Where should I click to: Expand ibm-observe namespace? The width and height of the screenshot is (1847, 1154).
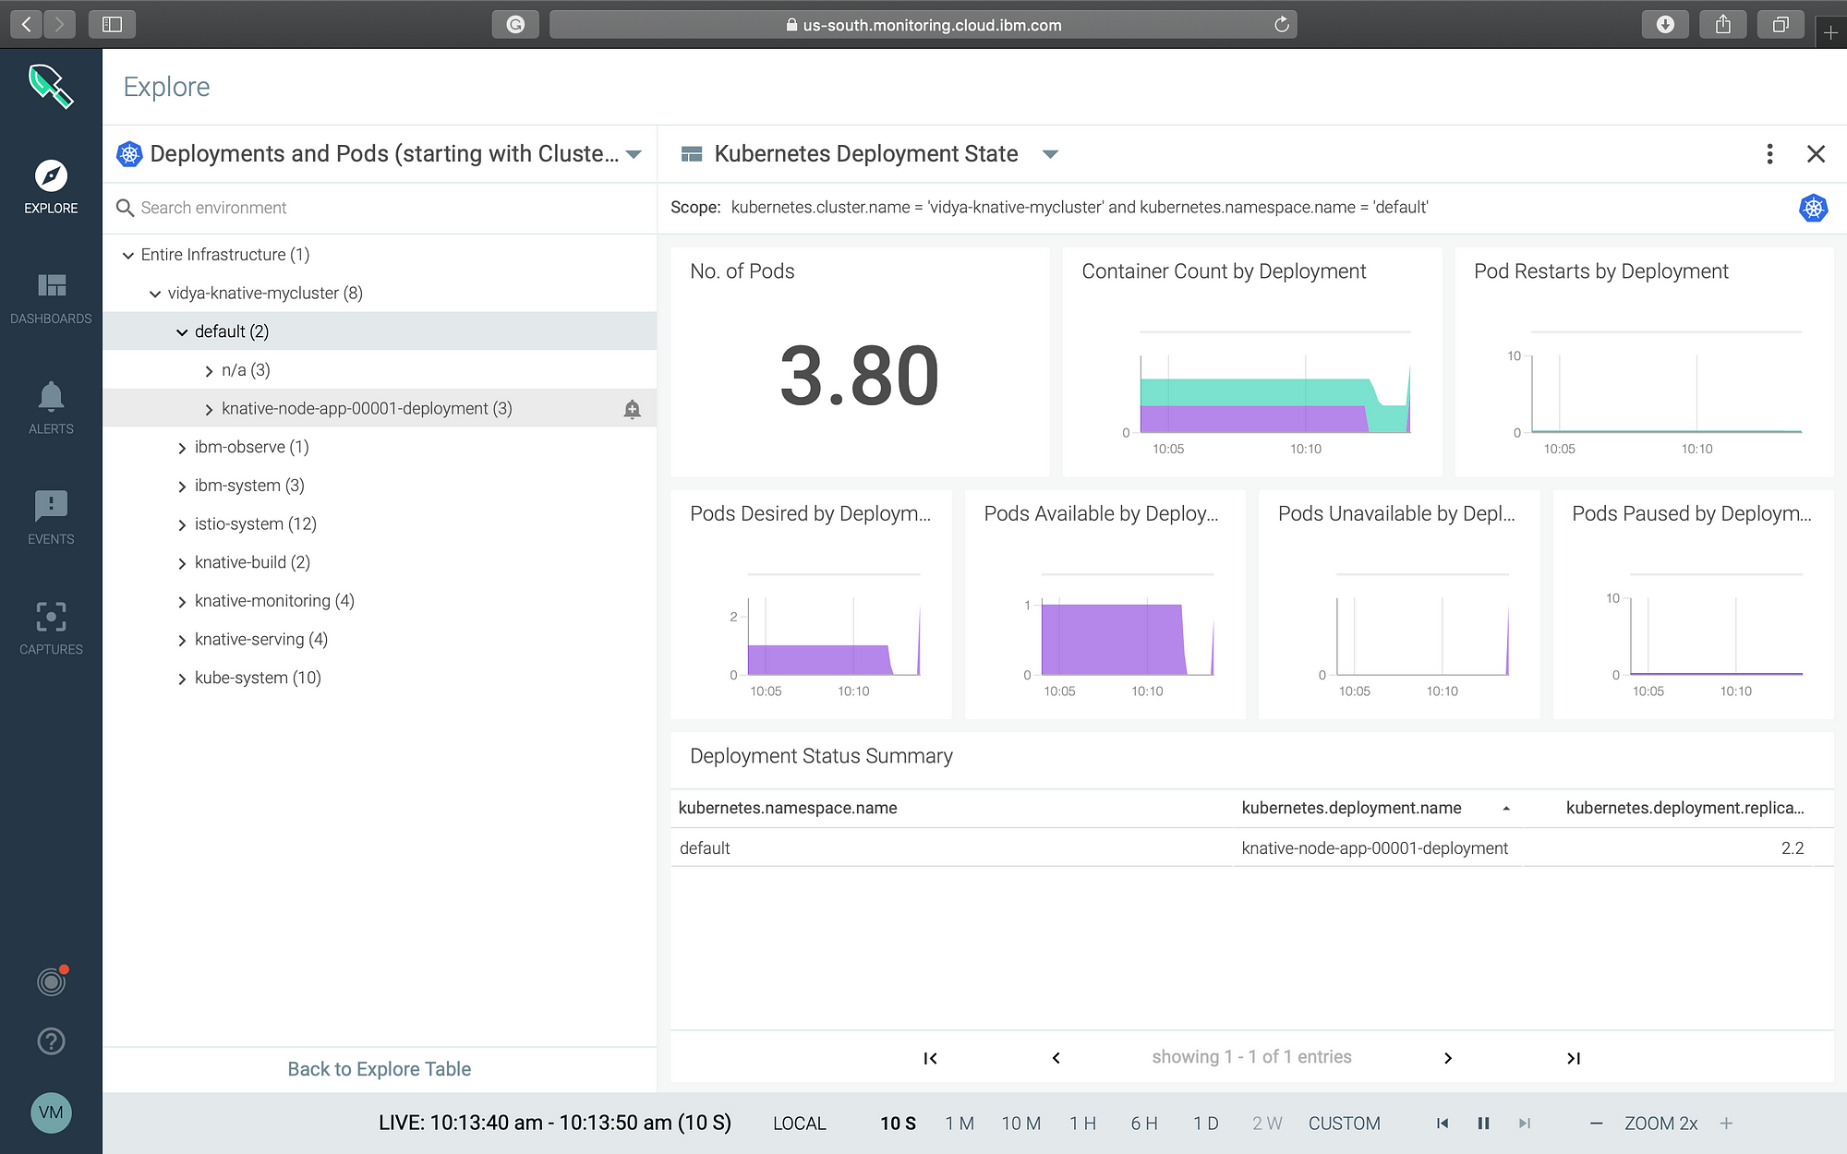coord(182,448)
